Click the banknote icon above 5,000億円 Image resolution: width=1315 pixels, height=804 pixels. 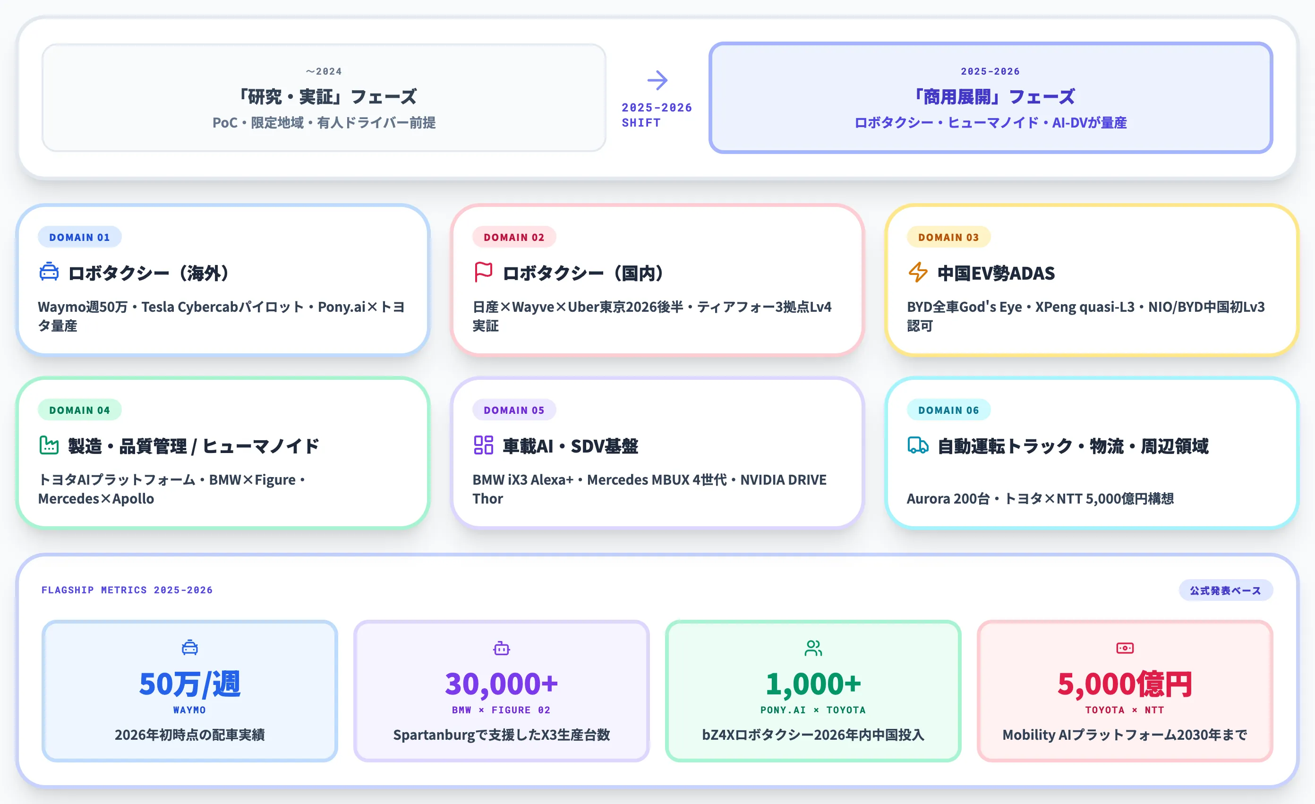click(1125, 648)
